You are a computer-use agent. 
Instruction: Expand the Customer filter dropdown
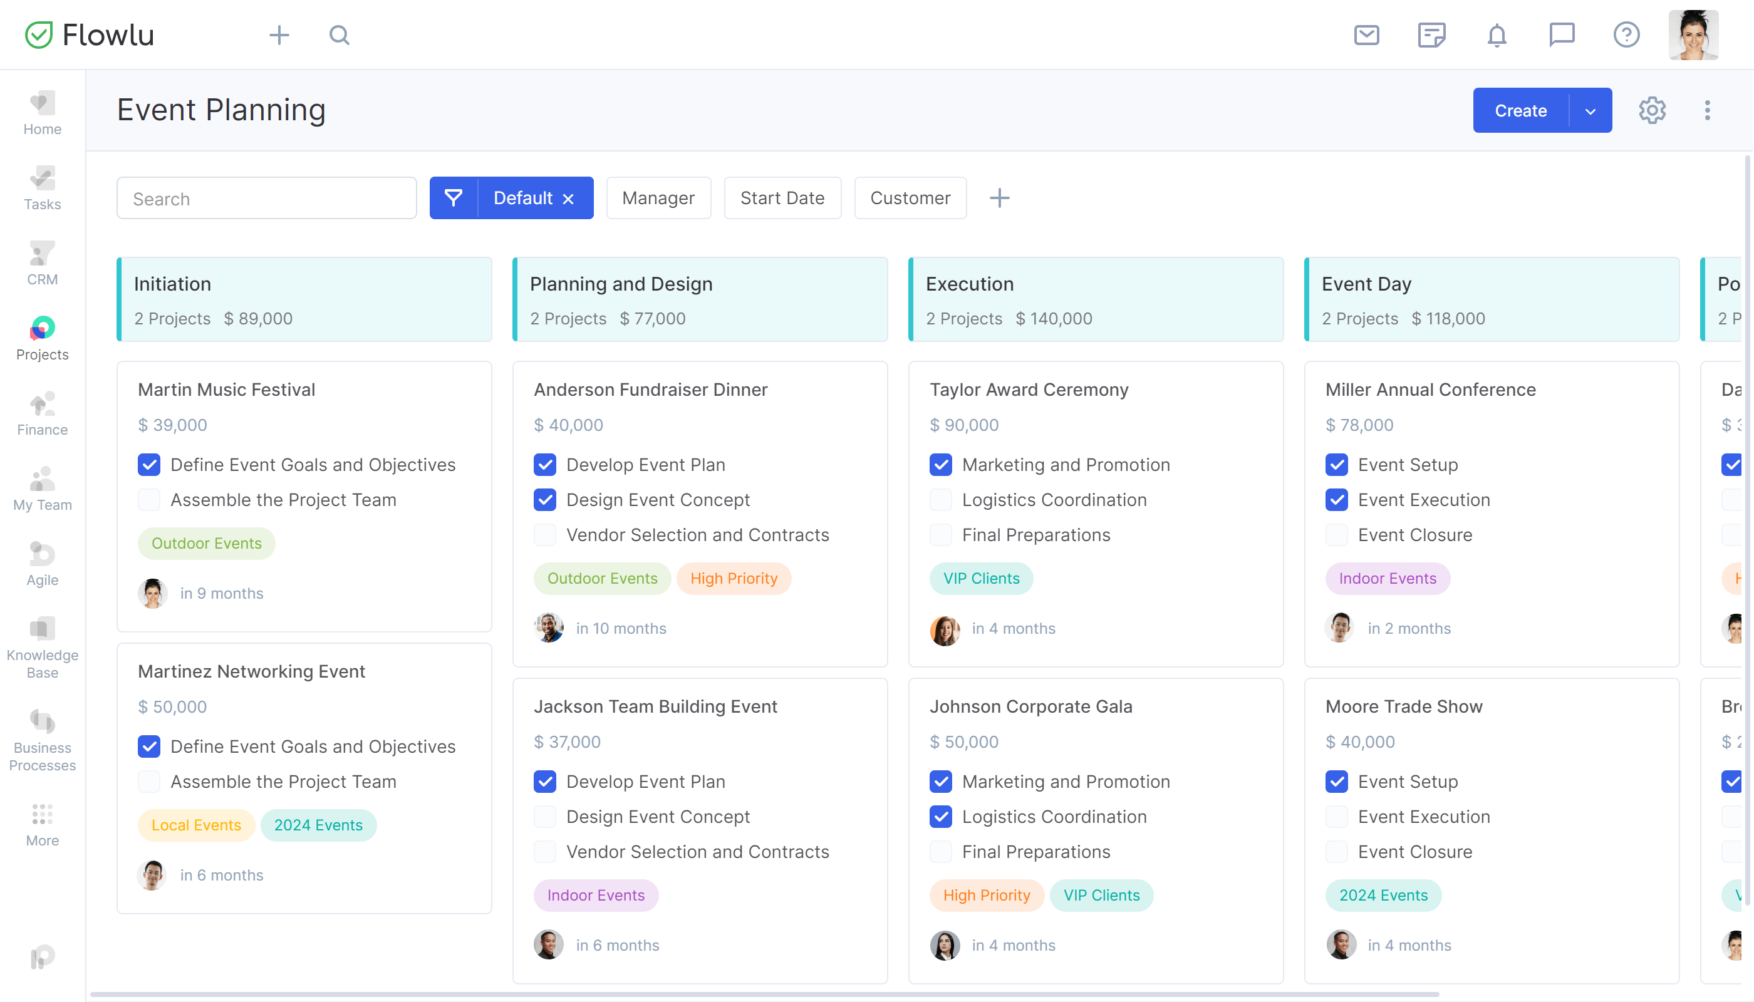[911, 197]
